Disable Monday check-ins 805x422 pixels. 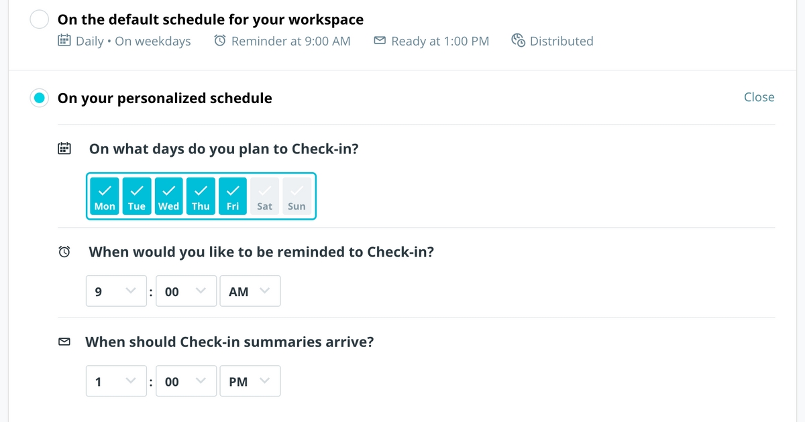click(104, 196)
